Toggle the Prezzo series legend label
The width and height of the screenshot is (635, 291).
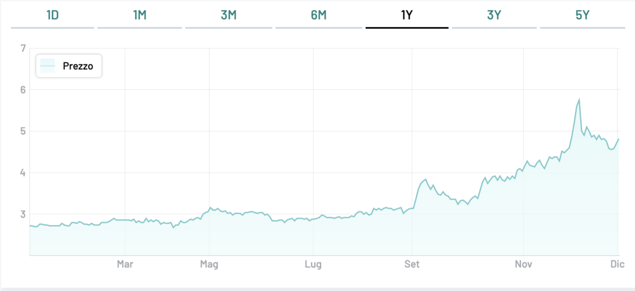click(78, 66)
